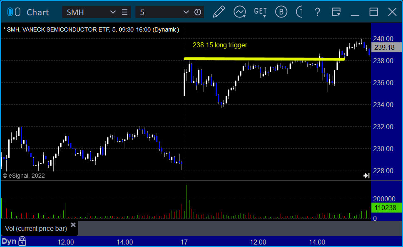Click the first 12:00 time axis label
This screenshot has height=247, width=403.
[66, 242]
